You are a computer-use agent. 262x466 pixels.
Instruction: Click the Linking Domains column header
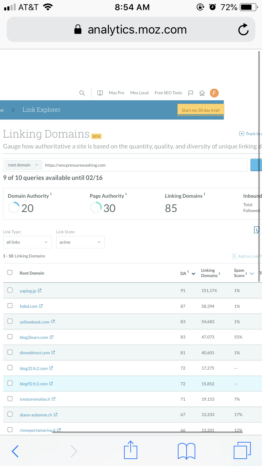tap(209, 273)
